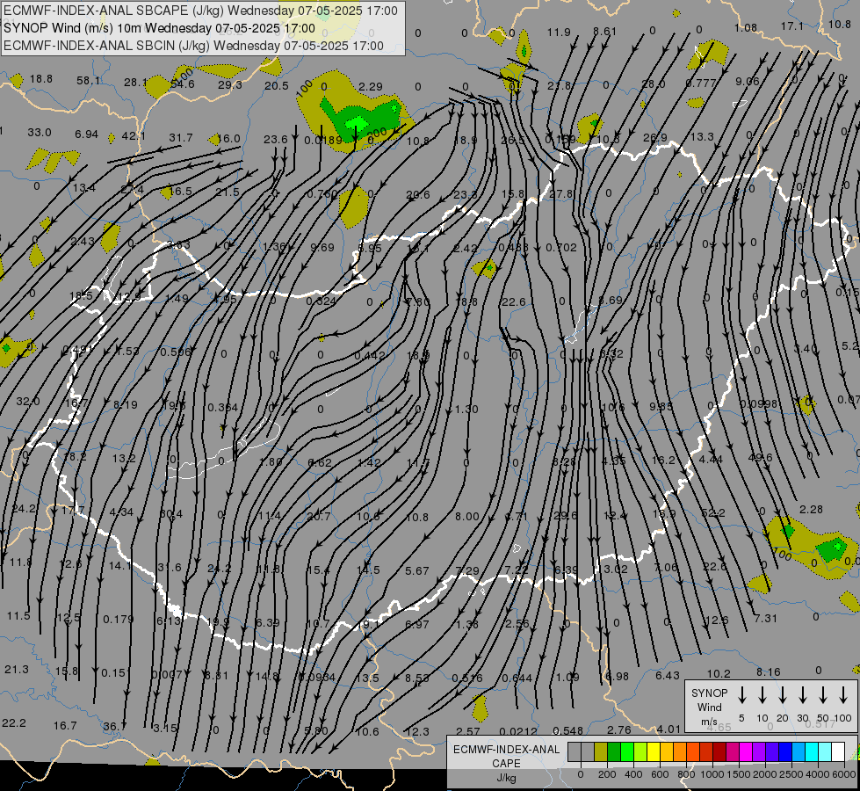This screenshot has height=791, width=860.
Task: Click the map value 2.29
Action: click(370, 86)
